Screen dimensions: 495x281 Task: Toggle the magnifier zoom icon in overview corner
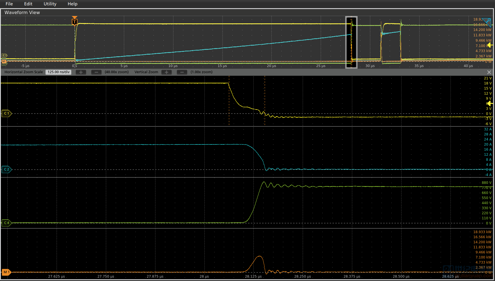[x=487, y=22]
